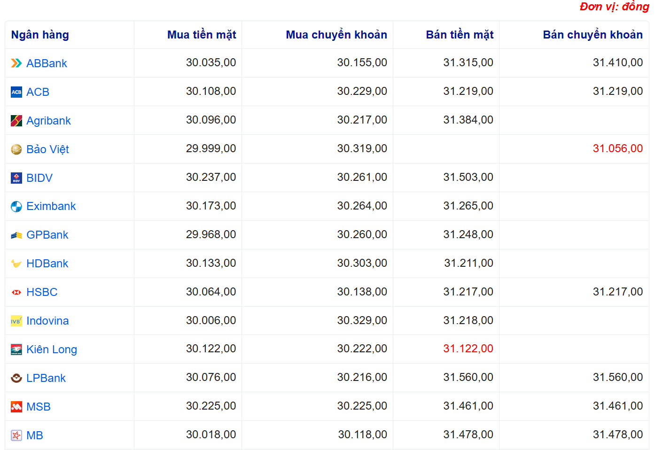
Task: Select Kiên Long's red 31.122,00 rate
Action: [x=468, y=349]
